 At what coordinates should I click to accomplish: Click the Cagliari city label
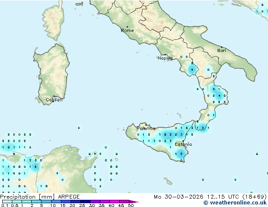pyautogui.click(x=54, y=100)
